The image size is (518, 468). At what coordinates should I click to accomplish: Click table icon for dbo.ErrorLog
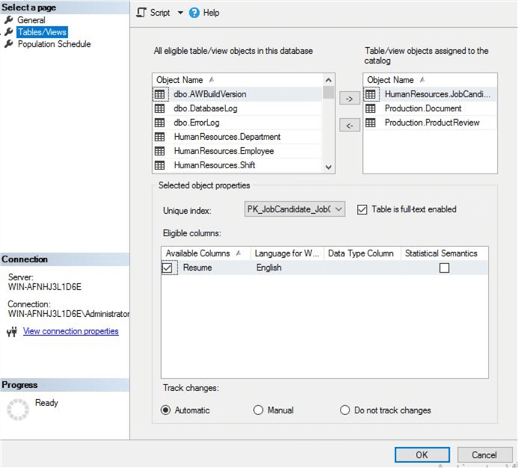coord(159,123)
